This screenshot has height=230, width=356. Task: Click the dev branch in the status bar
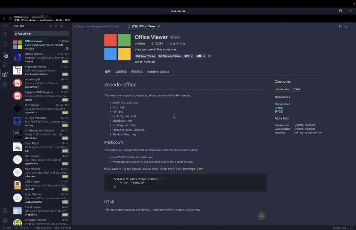7,228
